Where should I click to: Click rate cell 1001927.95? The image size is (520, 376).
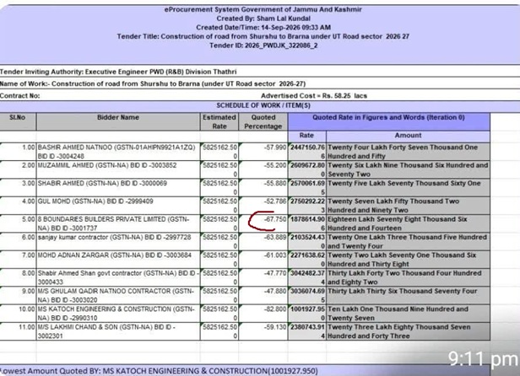(306, 314)
